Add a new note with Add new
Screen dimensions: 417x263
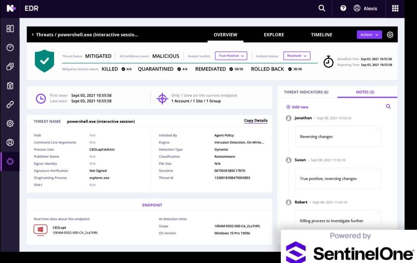point(297,107)
